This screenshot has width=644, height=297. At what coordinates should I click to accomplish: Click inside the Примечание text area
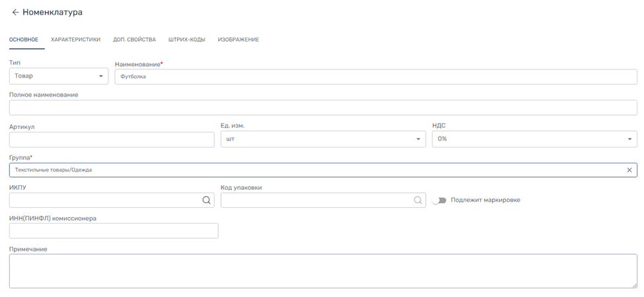[x=323, y=271]
